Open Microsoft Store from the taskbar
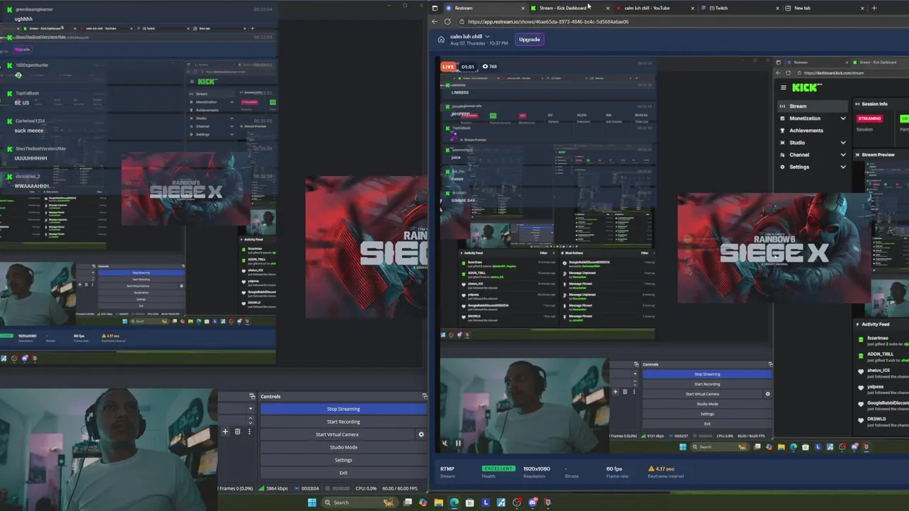The width and height of the screenshot is (909, 511). coord(470,502)
